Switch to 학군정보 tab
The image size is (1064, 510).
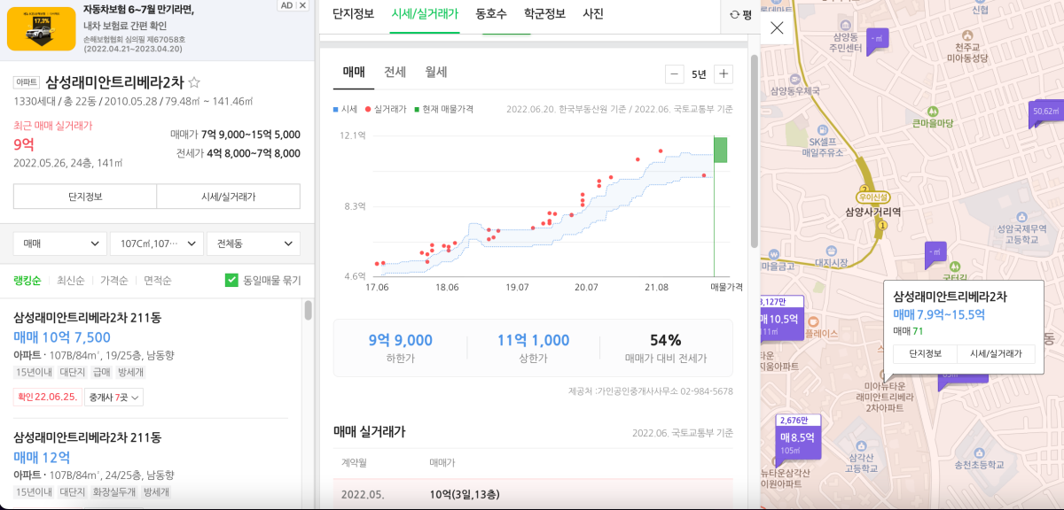(x=544, y=14)
